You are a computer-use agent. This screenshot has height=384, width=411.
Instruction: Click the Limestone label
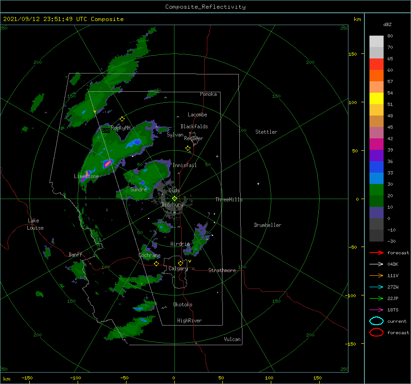(86, 176)
